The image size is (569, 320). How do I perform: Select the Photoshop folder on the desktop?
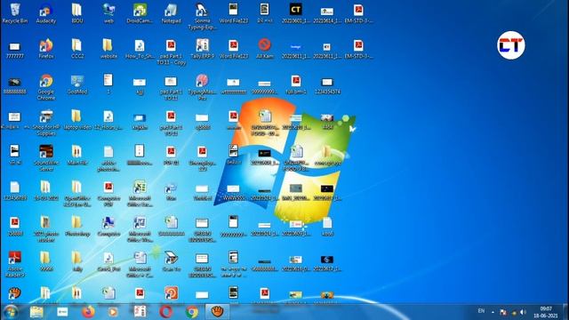point(77,227)
